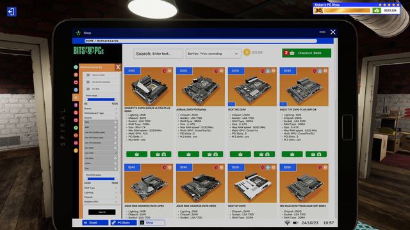Expand the Motherboard Type filter section

101,113
